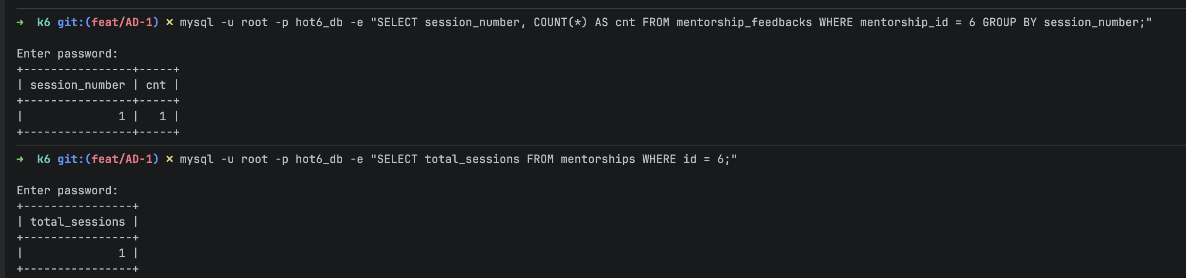1186x278 pixels.
Task: Click the total_sessions column header
Action: click(77, 222)
